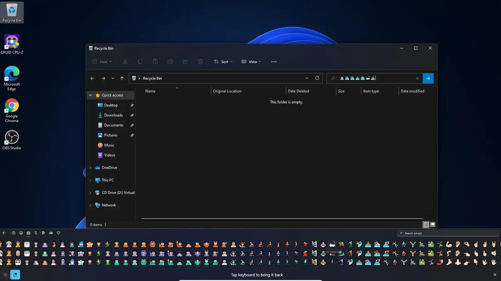Click the Share icon in the toolbar
The width and height of the screenshot is (501, 281).
pos(185,62)
